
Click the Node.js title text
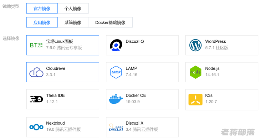(212, 68)
